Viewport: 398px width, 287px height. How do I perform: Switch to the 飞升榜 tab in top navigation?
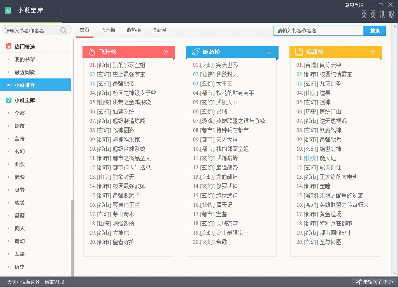point(109,30)
